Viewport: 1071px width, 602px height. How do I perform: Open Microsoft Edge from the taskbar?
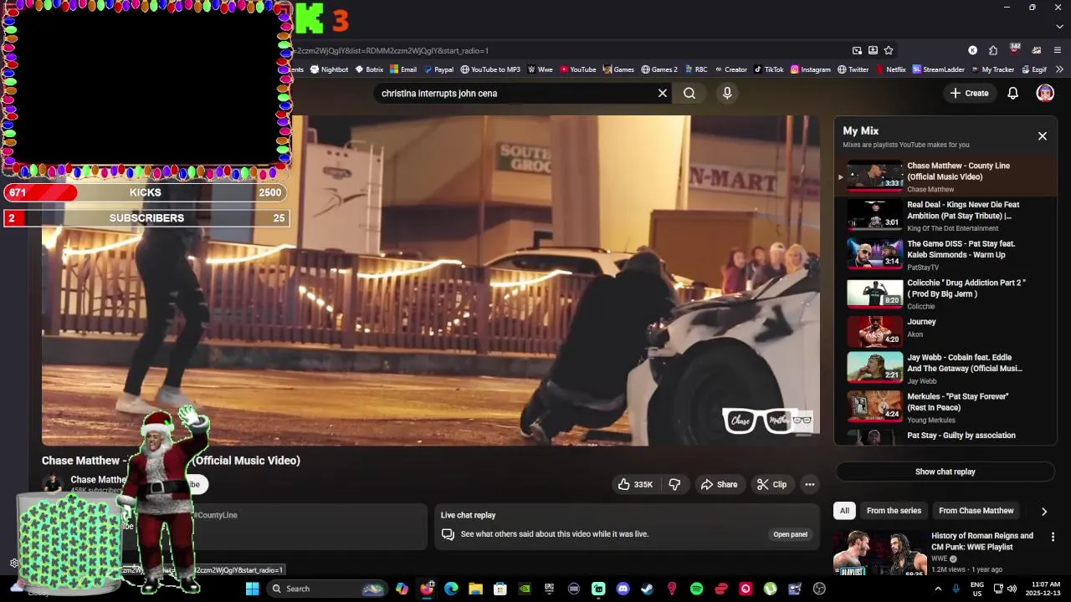pyautogui.click(x=451, y=589)
